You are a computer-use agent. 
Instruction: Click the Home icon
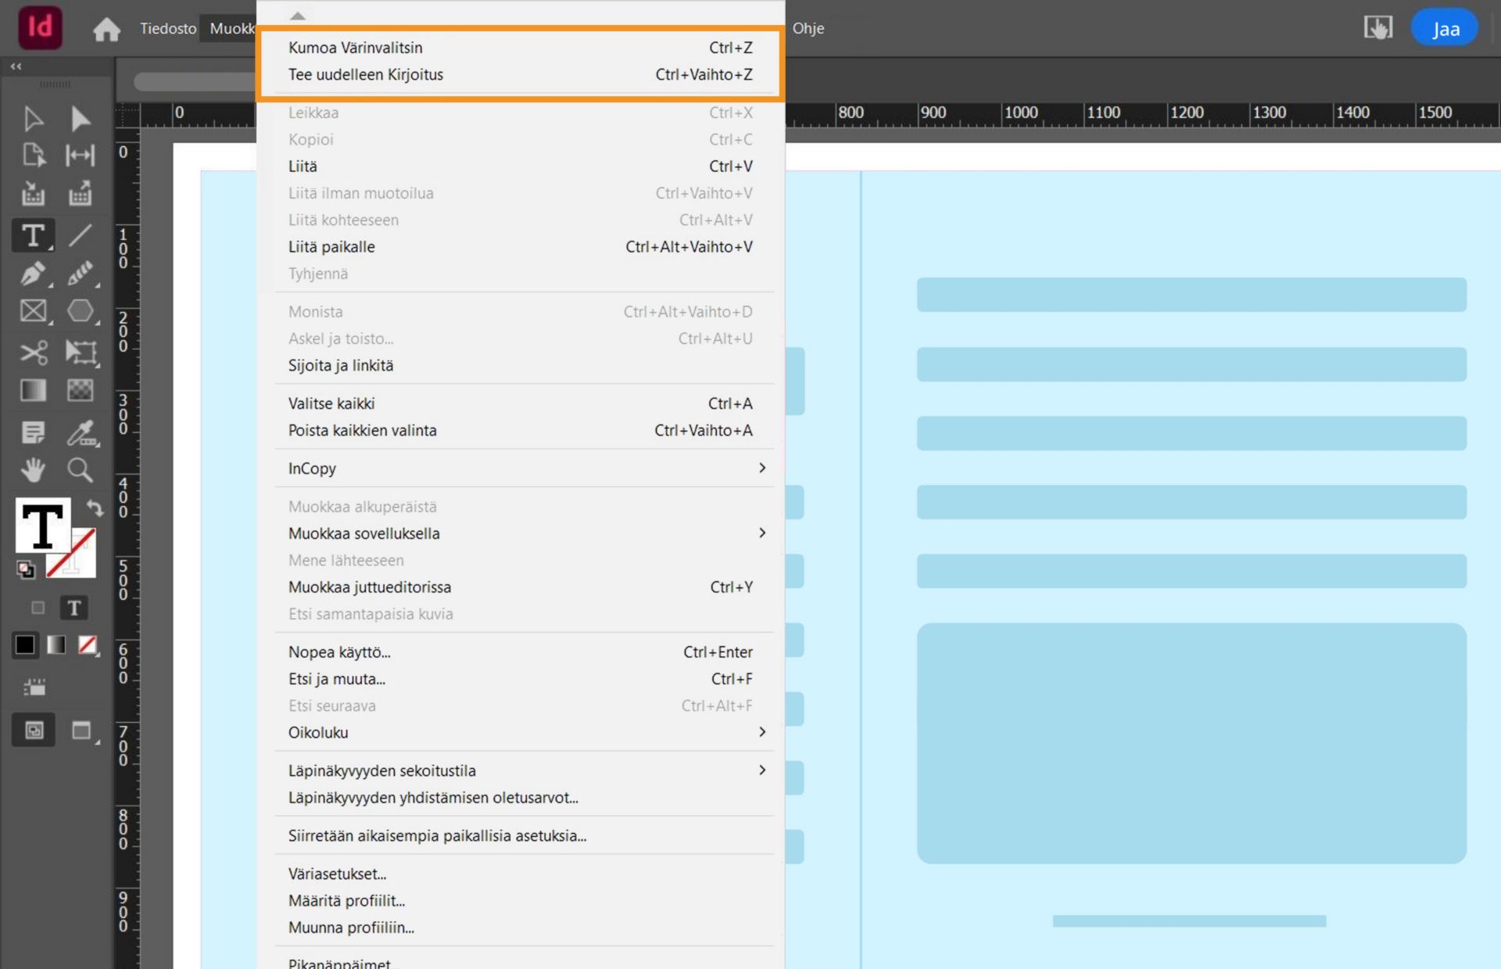(106, 29)
